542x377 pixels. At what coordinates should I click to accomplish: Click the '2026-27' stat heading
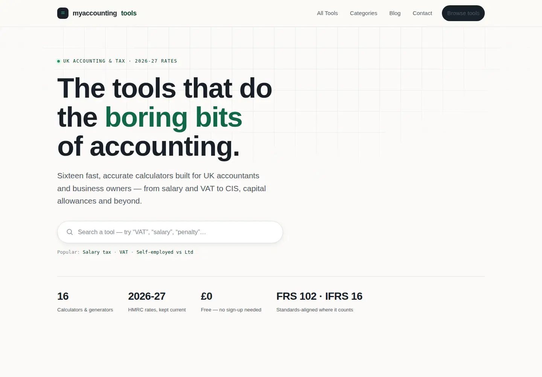(147, 296)
